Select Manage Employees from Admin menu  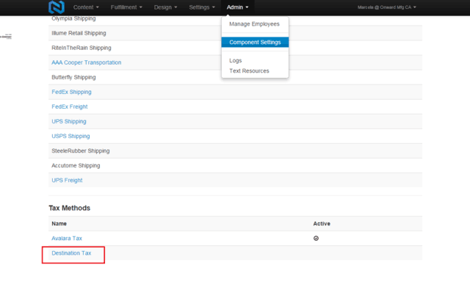(255, 24)
